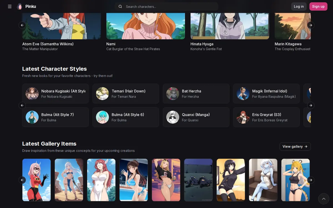Click Bulma (Alt Style 7) name
This screenshot has height=208, width=333.
[x=57, y=115]
